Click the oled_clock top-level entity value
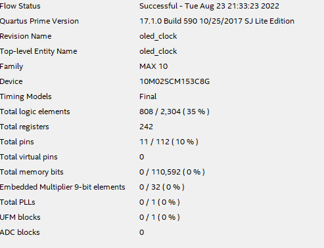324x248 pixels. click(x=158, y=51)
